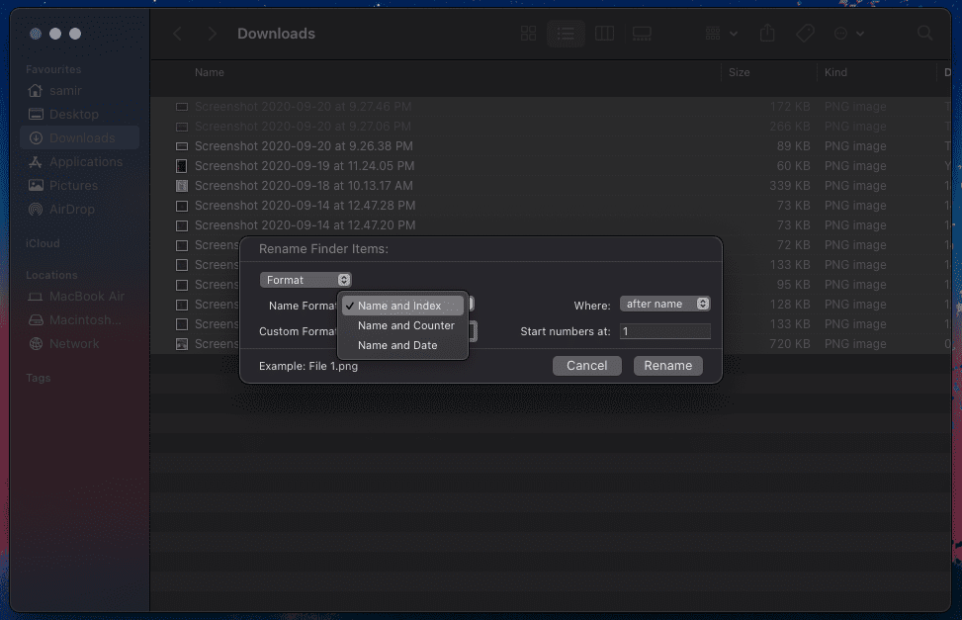Screen dimensions: 962x620
Task: Open Applications in the sidebar
Action: point(85,162)
